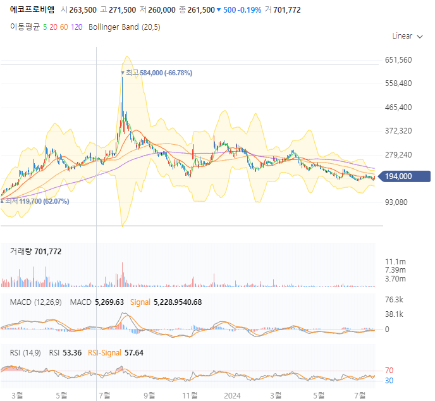This screenshot has width=435, height=401.
Task: Click the RSI 70 overbought level label
Action: click(389, 371)
